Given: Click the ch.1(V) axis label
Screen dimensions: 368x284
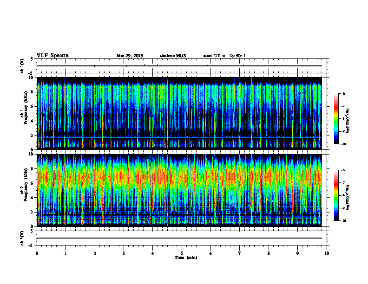Looking at the screenshot, I should [22, 66].
